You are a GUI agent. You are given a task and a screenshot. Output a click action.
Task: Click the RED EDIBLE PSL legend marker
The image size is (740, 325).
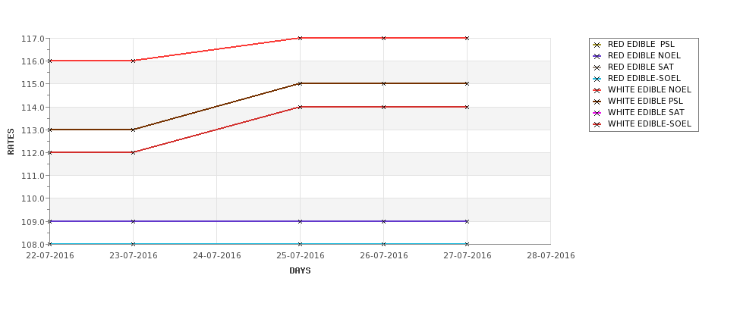pos(597,45)
